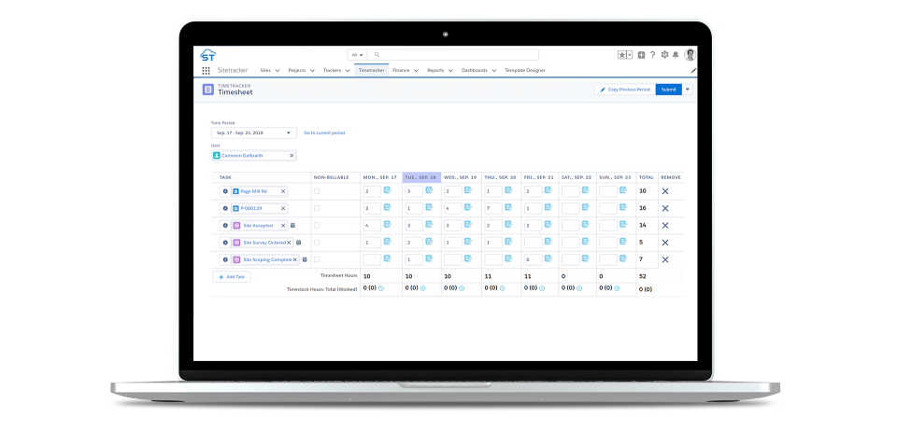This screenshot has height=432, width=897.
Task: Open the Time Period dropdown
Action: click(254, 132)
